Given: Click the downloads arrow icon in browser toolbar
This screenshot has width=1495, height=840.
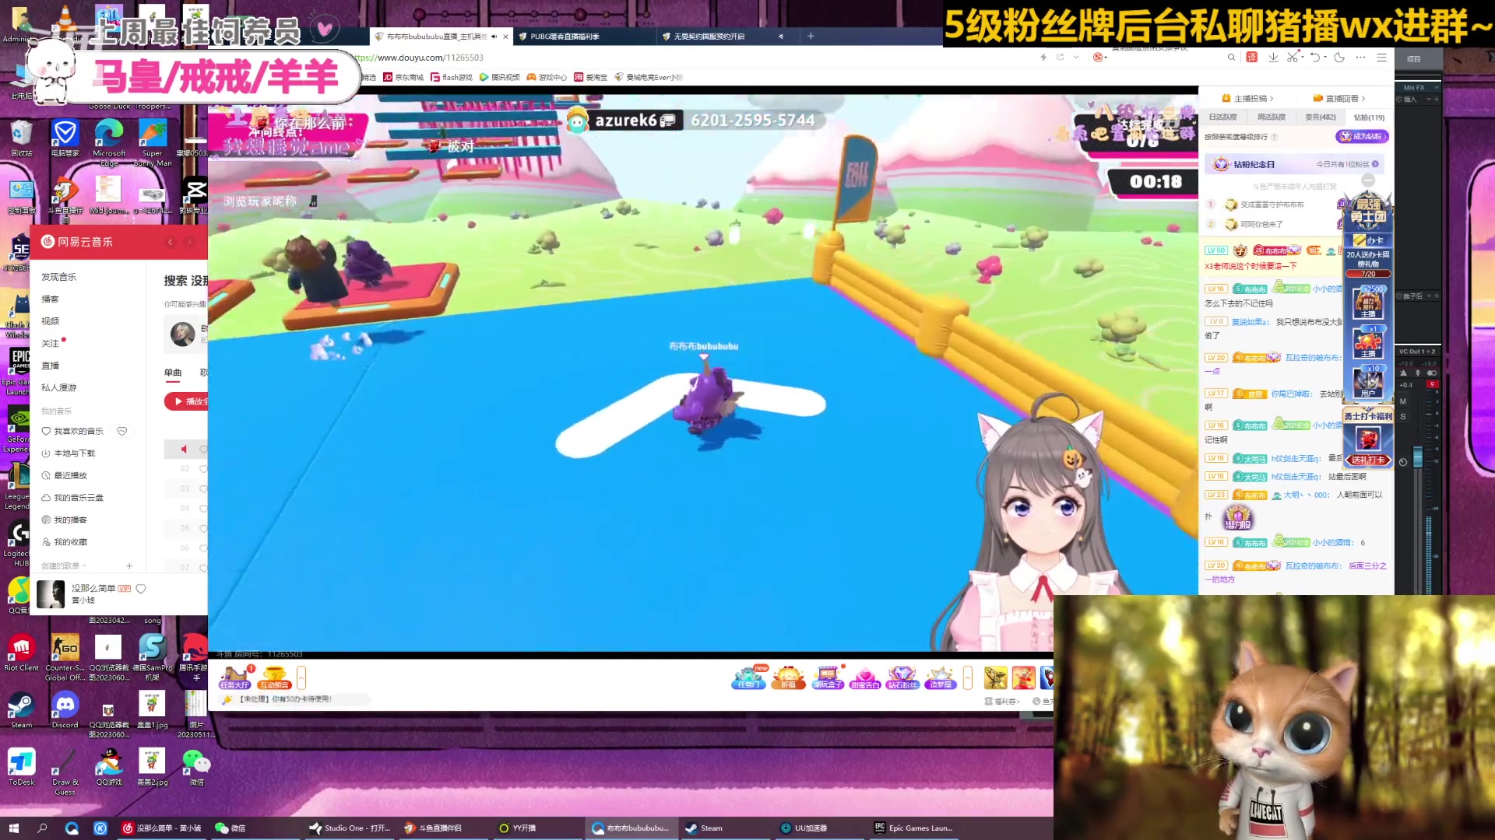Looking at the screenshot, I should click(x=1274, y=57).
